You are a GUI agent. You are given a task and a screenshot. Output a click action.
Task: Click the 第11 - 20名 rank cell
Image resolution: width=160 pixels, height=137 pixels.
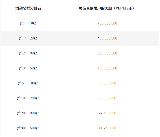(28, 38)
